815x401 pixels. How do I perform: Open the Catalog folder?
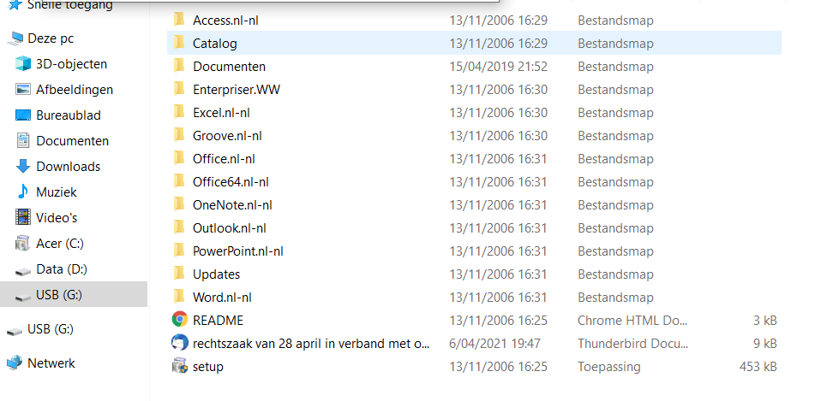(214, 43)
